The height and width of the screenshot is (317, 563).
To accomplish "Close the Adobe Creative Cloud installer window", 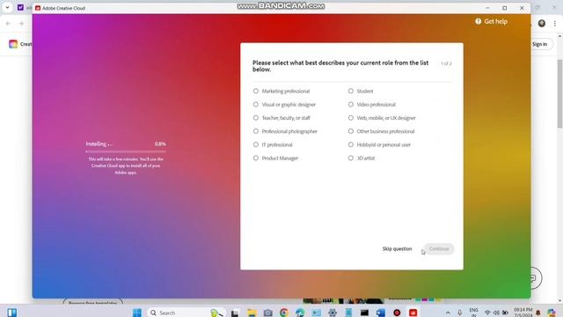I will coord(522,8).
